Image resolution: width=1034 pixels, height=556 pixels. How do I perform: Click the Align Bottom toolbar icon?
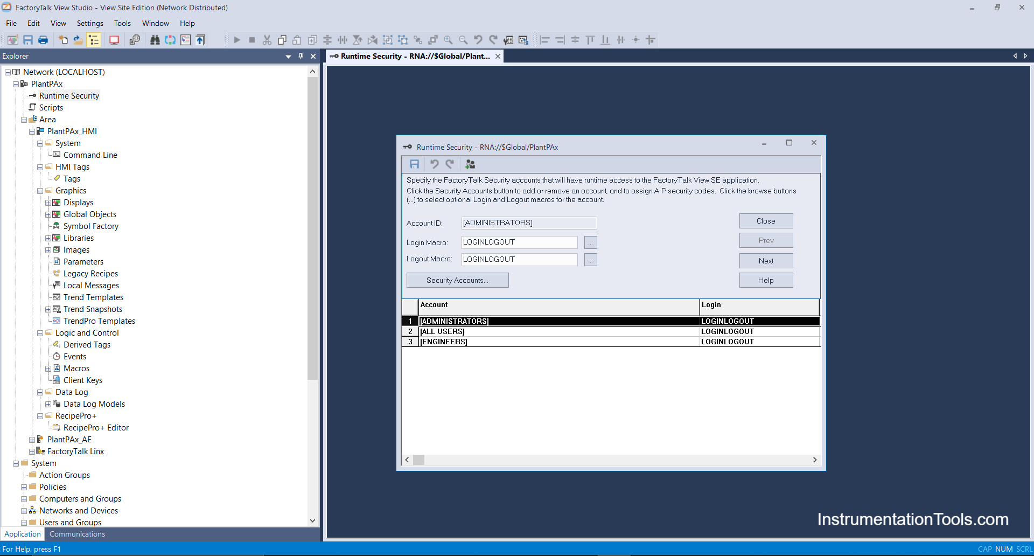click(605, 40)
